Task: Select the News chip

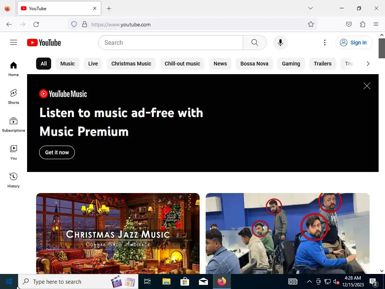Action: [x=220, y=64]
